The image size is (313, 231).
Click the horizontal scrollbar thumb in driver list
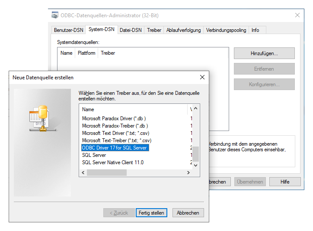coord(106,173)
